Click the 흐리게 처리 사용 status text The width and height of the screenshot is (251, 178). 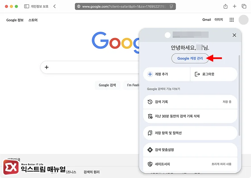coord(222,164)
